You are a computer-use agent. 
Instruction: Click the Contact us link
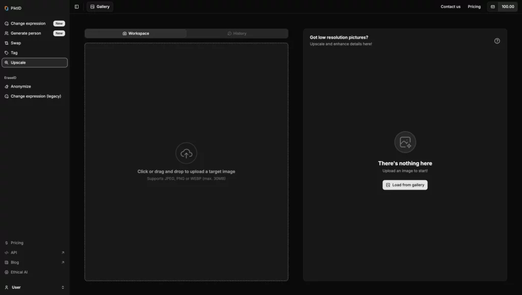(450, 7)
